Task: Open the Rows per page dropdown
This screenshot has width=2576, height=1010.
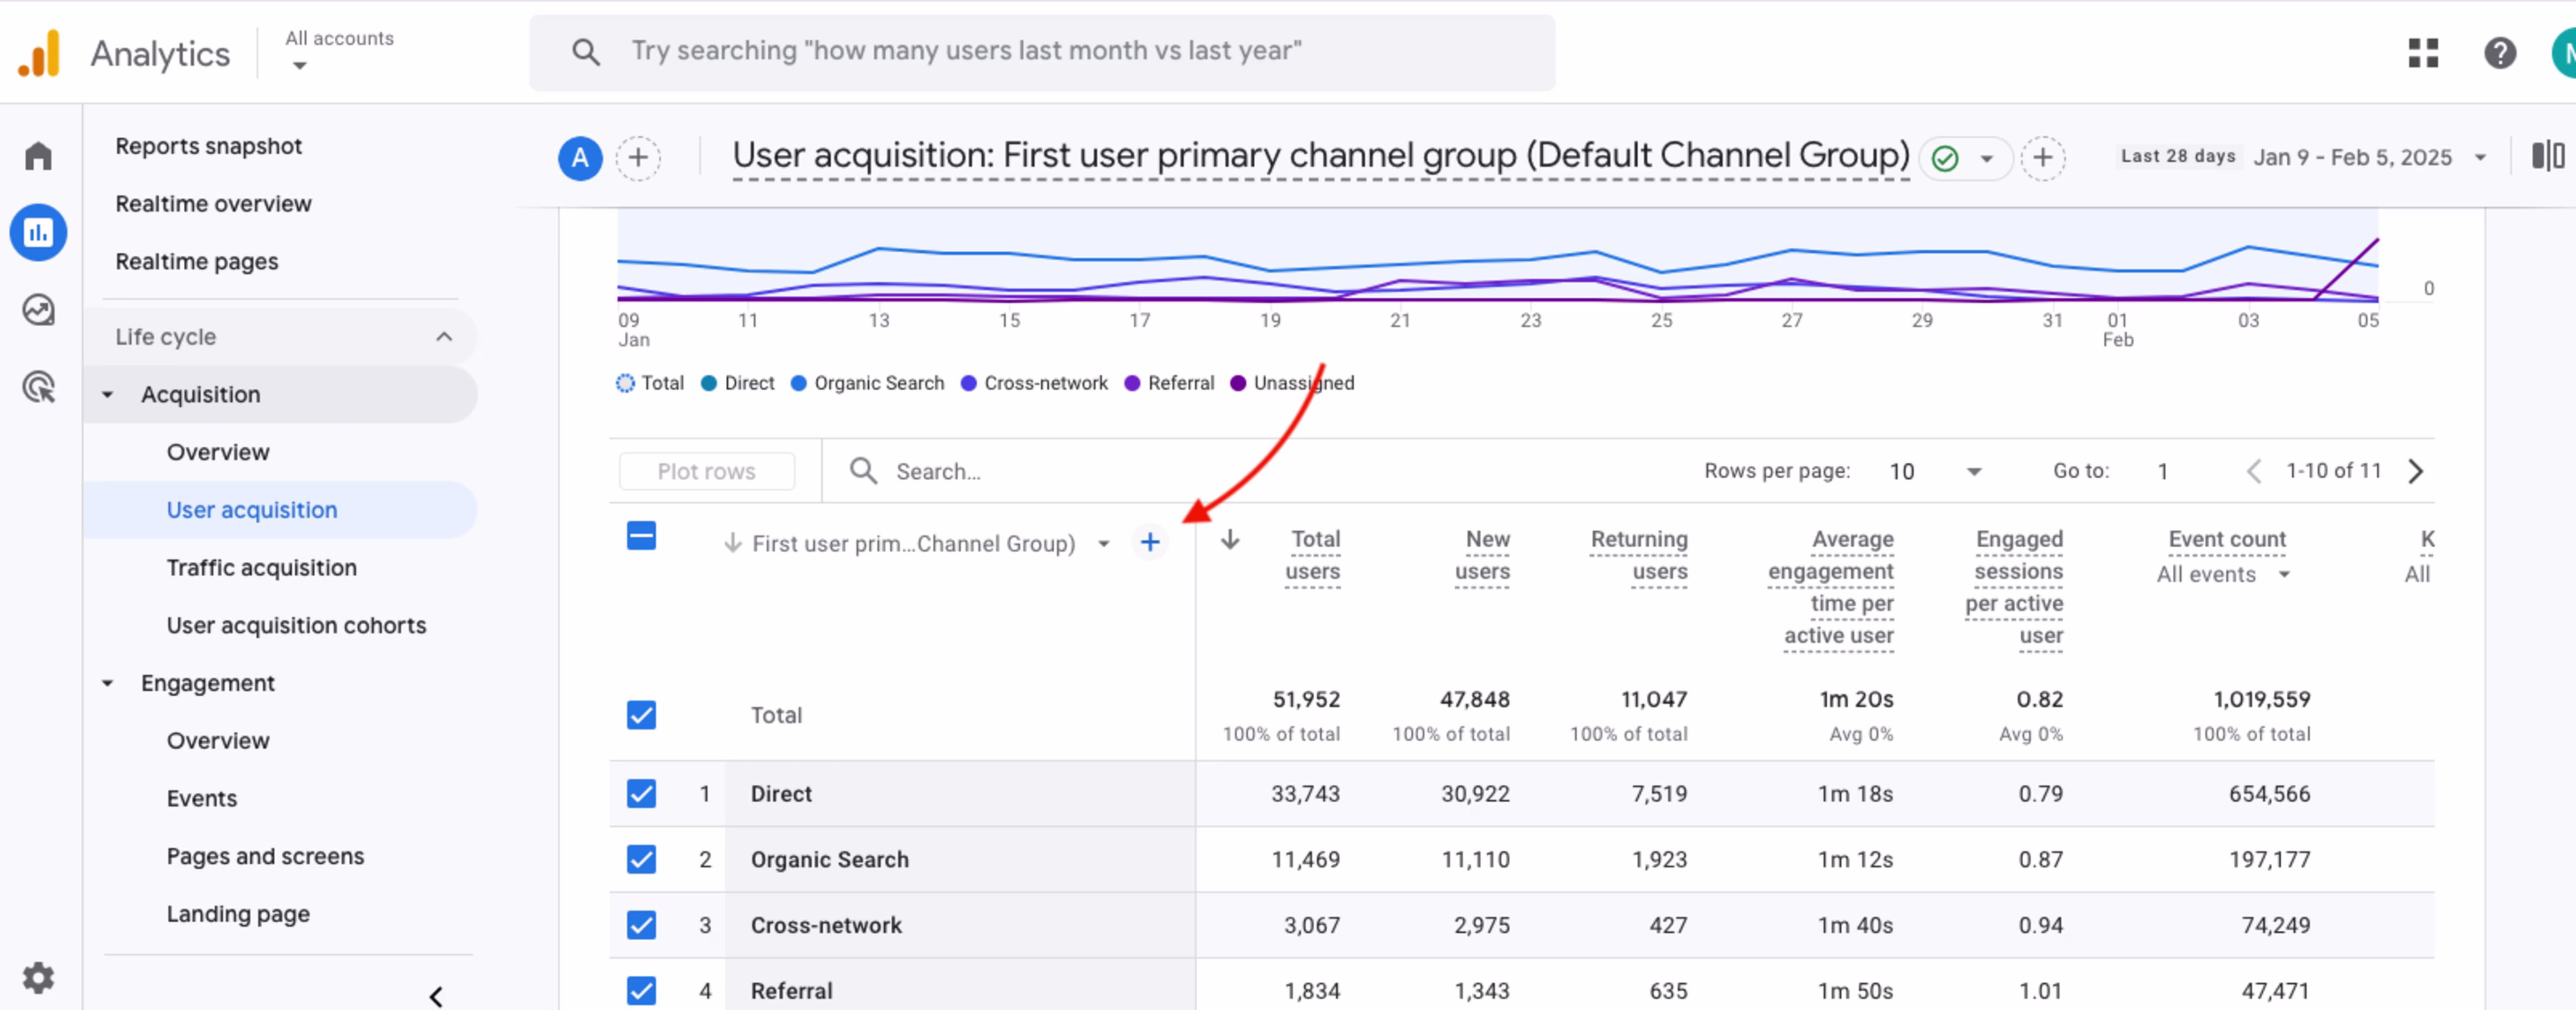Action: [1934, 471]
